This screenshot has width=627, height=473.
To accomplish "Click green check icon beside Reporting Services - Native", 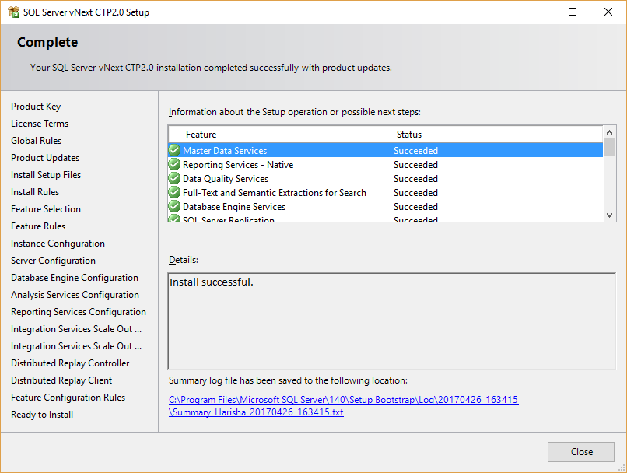I will coord(174,164).
